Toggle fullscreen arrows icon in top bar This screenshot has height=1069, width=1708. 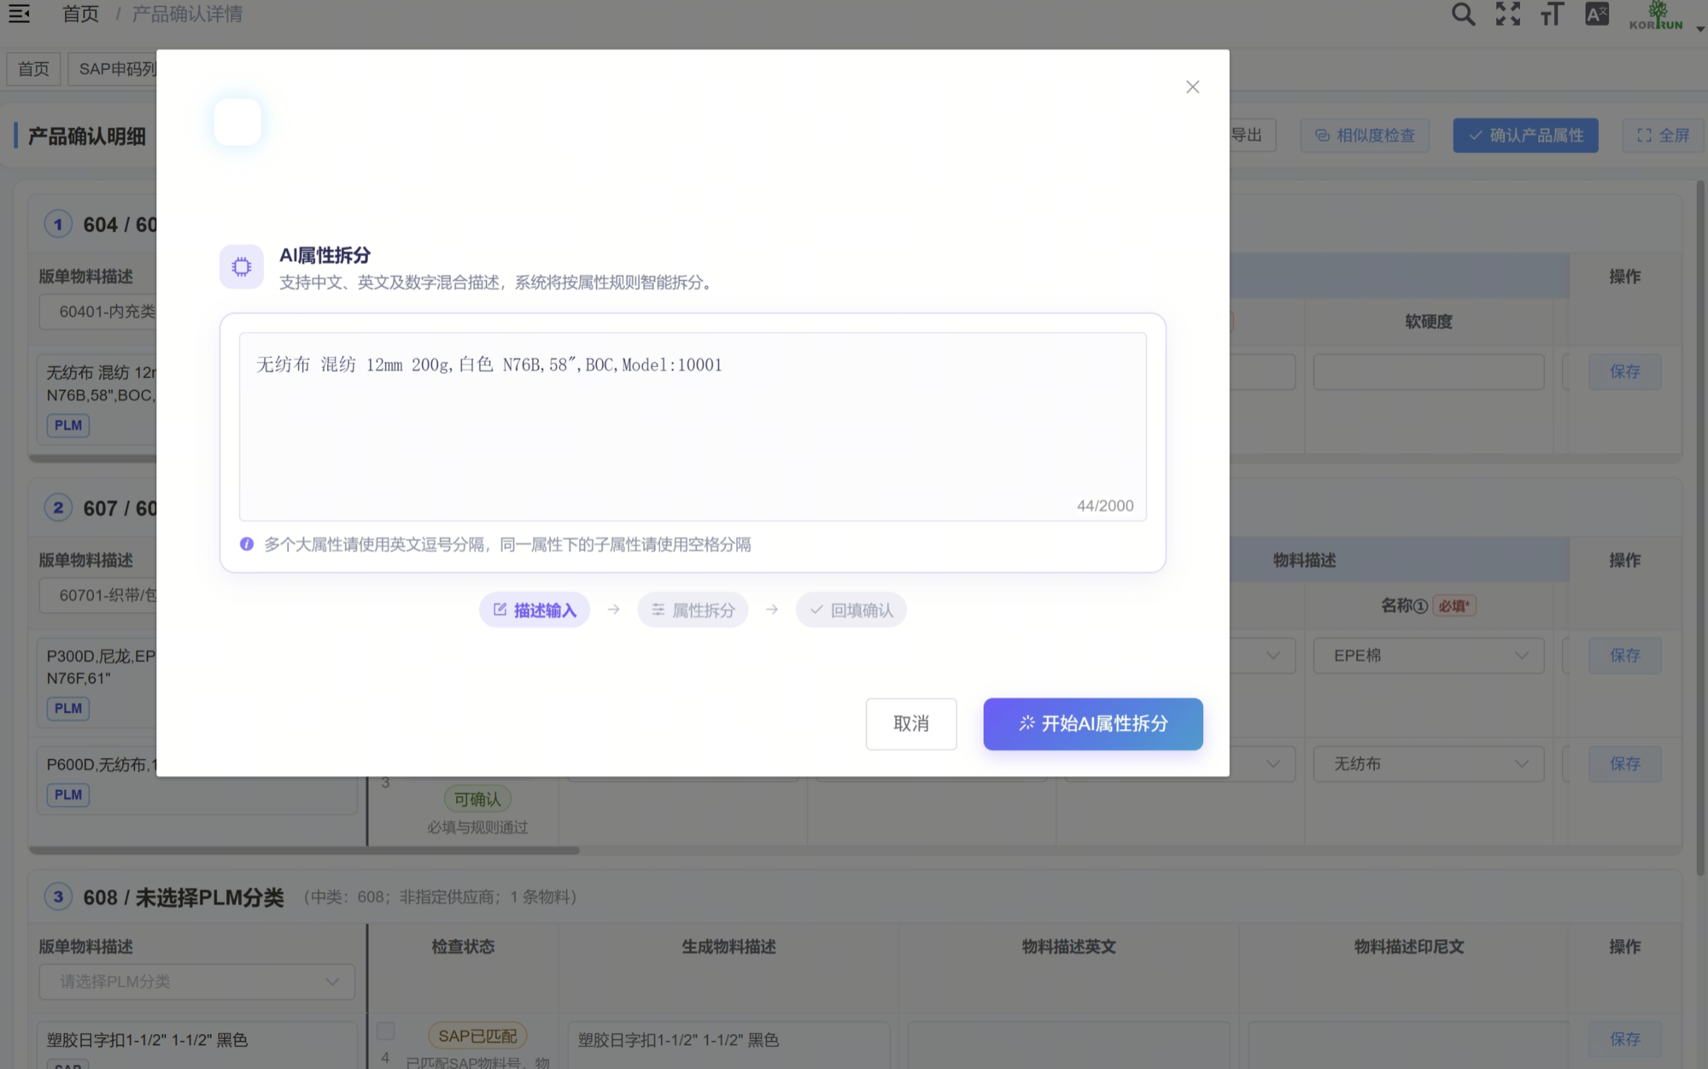coord(1508,14)
